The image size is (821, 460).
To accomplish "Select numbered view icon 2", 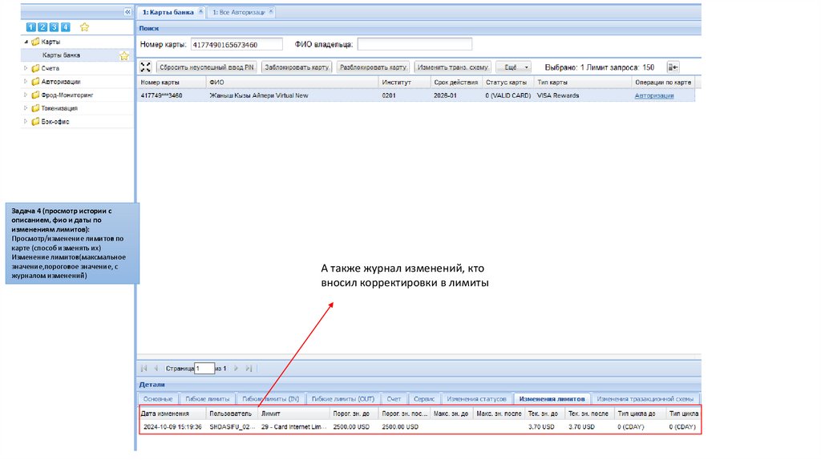I will [42, 27].
